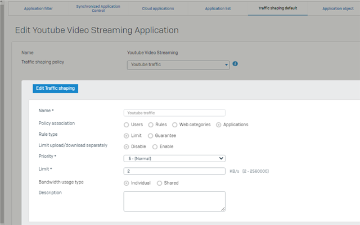Click the Name field containing Youtube traffic
This screenshot has height=225, width=360.
pyautogui.click(x=174, y=113)
